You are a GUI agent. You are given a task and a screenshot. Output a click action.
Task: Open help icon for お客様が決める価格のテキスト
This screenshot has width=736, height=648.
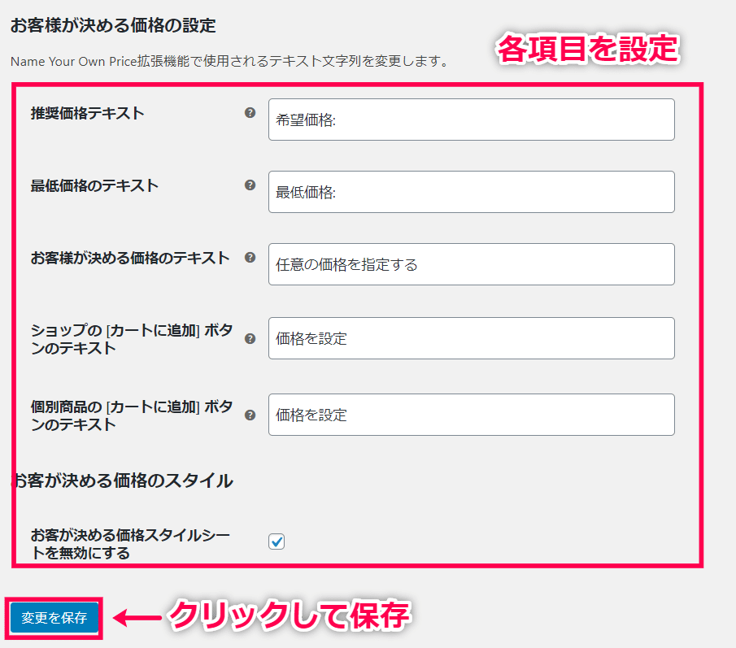tap(250, 257)
